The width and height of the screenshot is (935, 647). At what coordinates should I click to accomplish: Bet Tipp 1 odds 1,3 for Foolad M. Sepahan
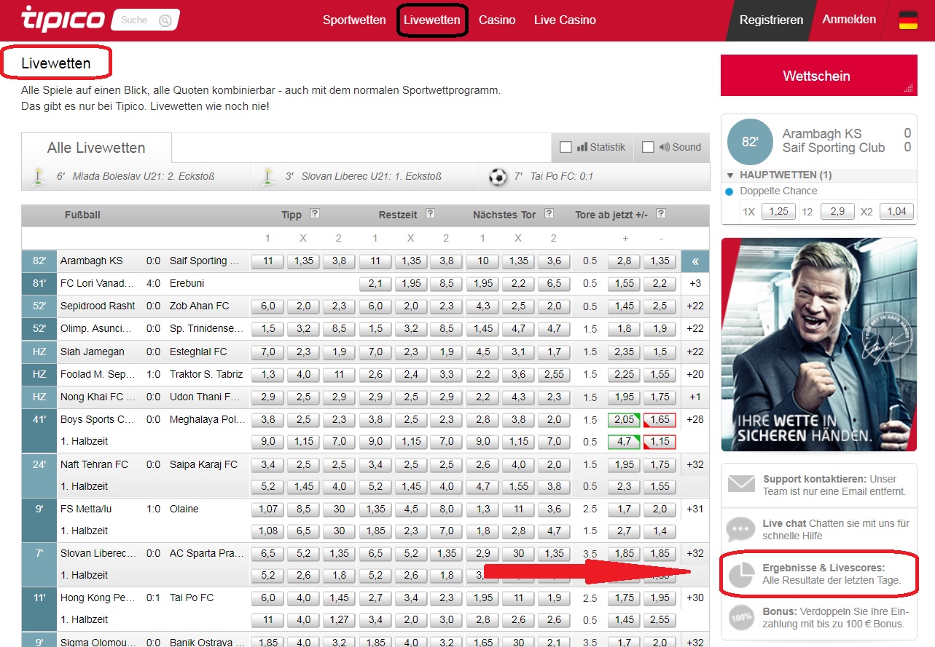pyautogui.click(x=267, y=374)
